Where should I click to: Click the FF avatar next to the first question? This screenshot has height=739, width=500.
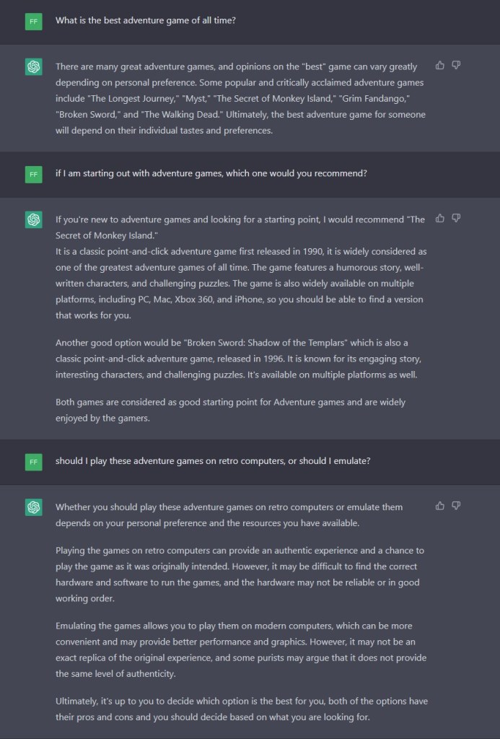pos(33,21)
